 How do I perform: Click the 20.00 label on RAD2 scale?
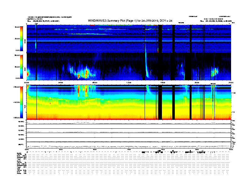point(17,39)
